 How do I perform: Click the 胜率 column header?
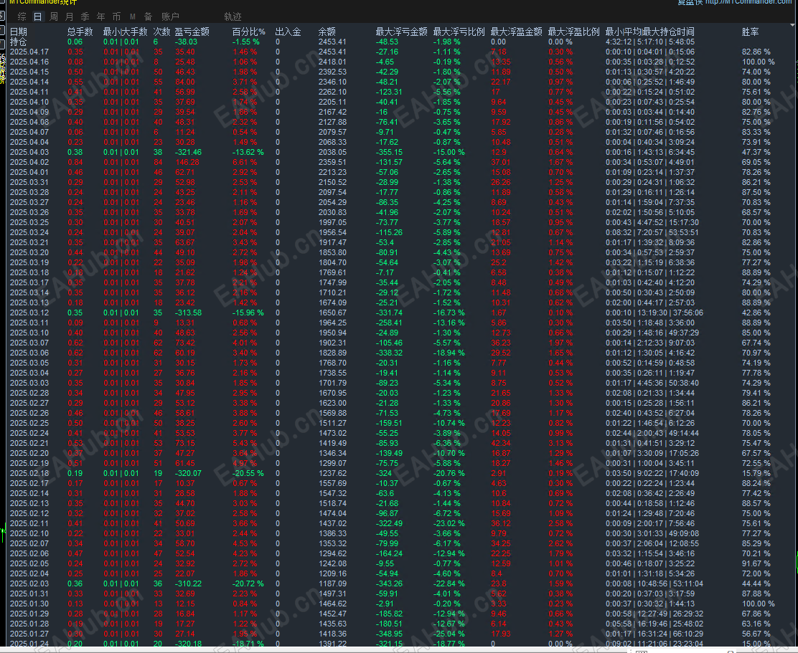[750, 32]
